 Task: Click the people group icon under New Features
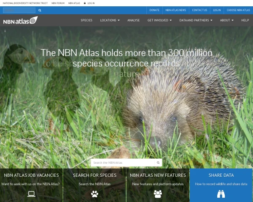[x=158, y=194]
